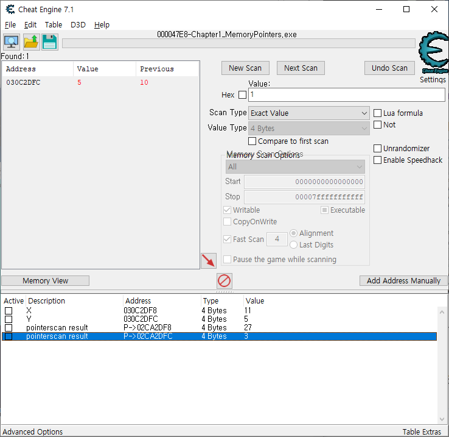Check Pause the game while scanning
The height and width of the screenshot is (437, 449).
pos(227,260)
